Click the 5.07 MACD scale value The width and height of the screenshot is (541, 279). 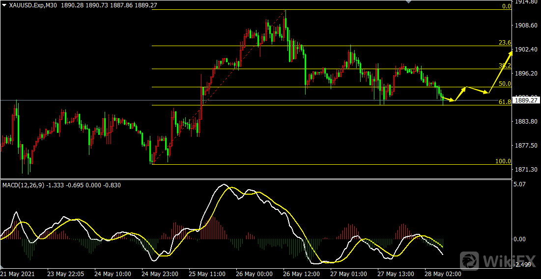pos(521,184)
